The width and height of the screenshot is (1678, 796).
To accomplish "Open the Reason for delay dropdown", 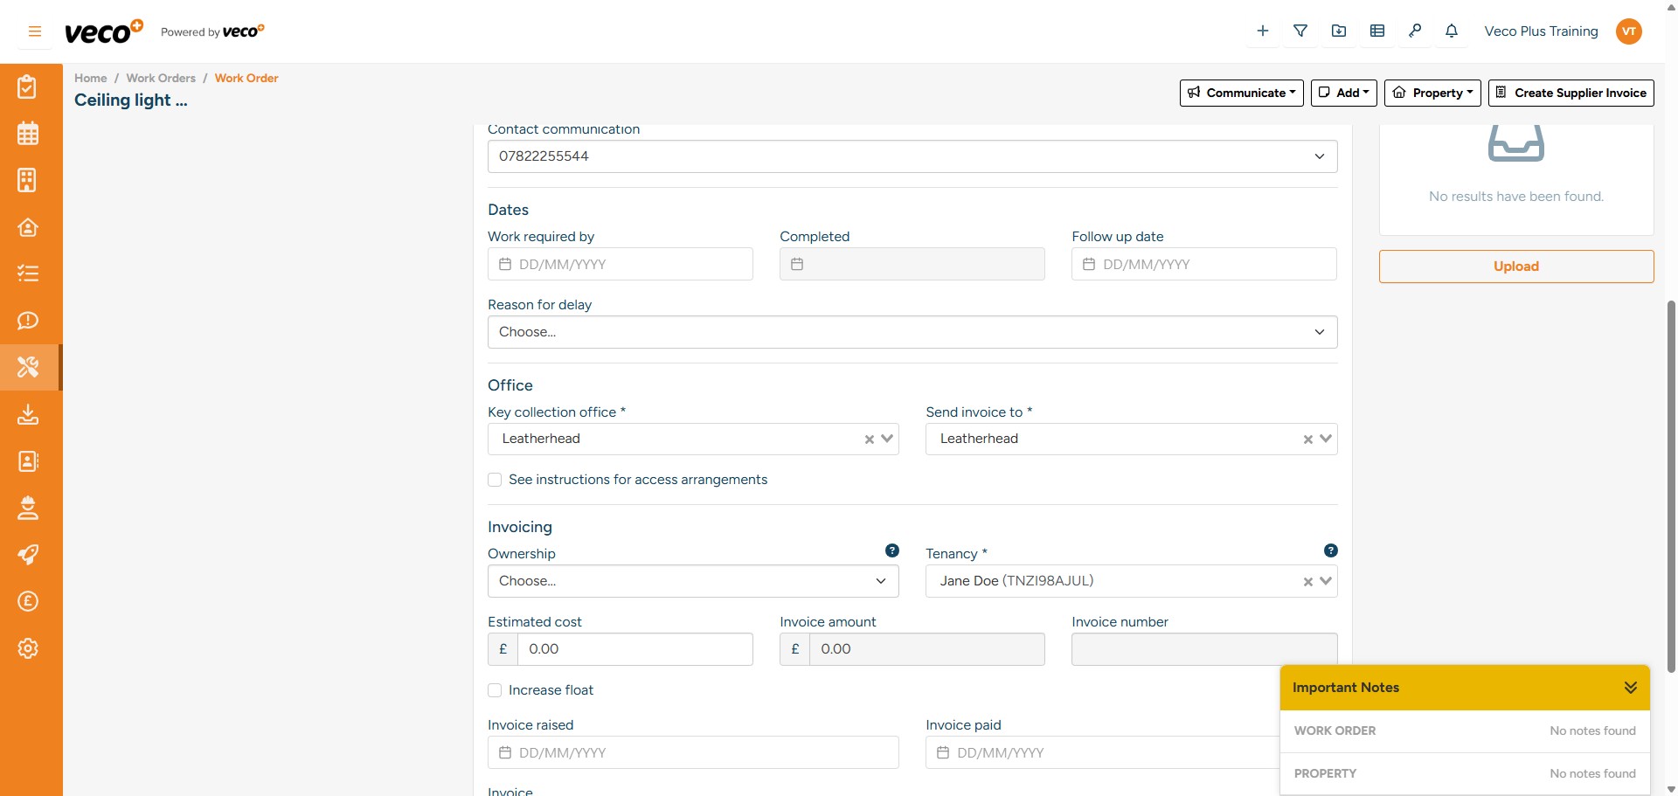I will click(912, 332).
